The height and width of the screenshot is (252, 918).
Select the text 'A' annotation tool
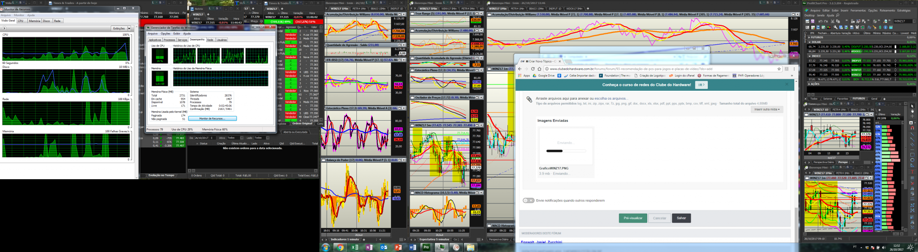[x=910, y=122]
